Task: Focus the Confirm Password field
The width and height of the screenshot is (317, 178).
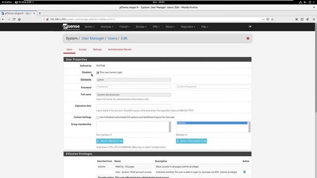Action: coord(213,87)
